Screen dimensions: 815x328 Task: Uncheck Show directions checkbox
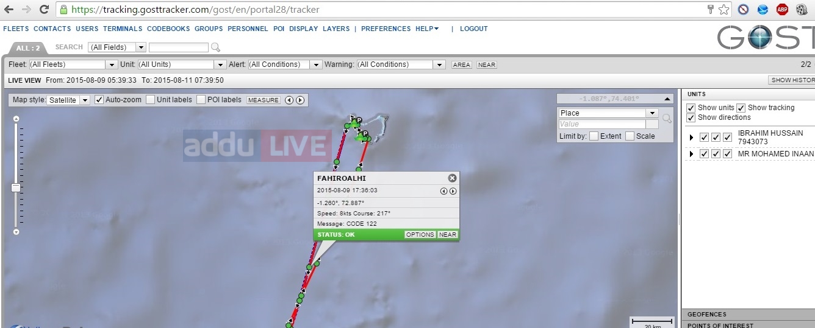691,117
